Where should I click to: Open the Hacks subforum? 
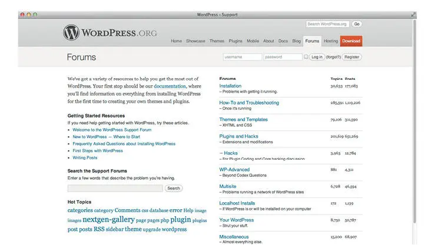pos(231,153)
